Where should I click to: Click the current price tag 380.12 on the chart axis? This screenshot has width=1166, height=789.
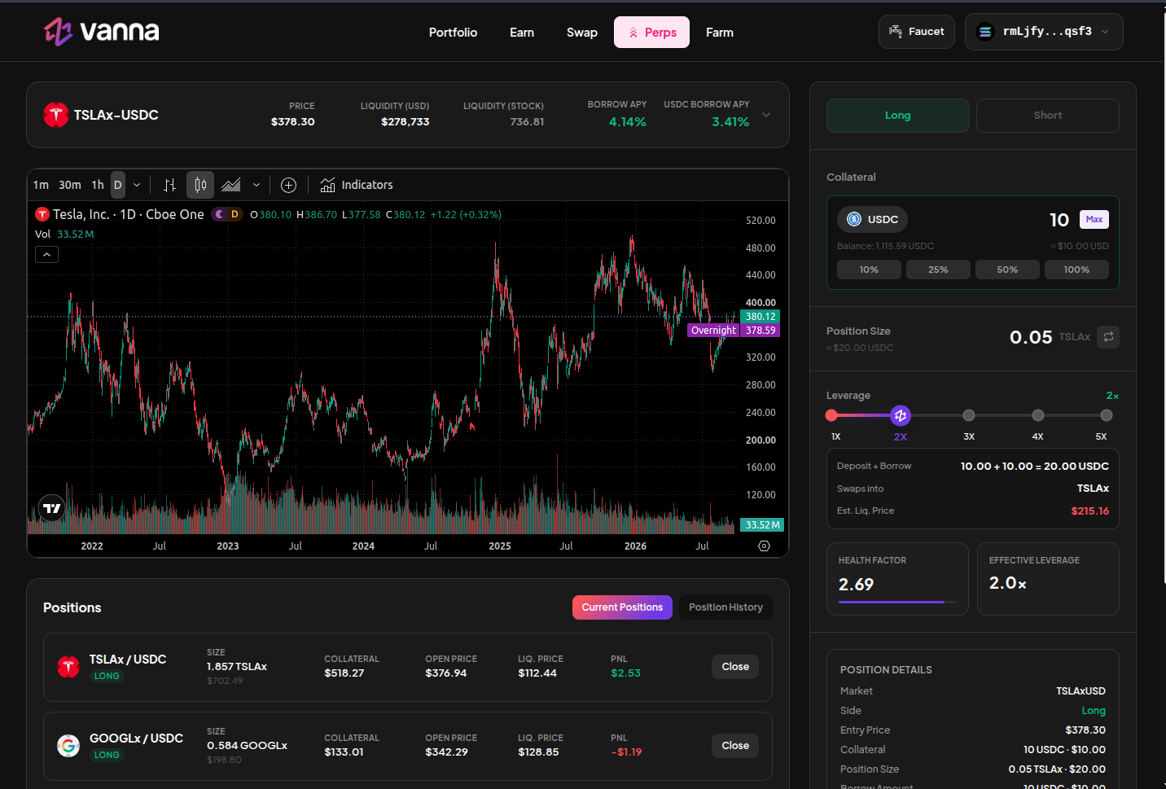761,317
